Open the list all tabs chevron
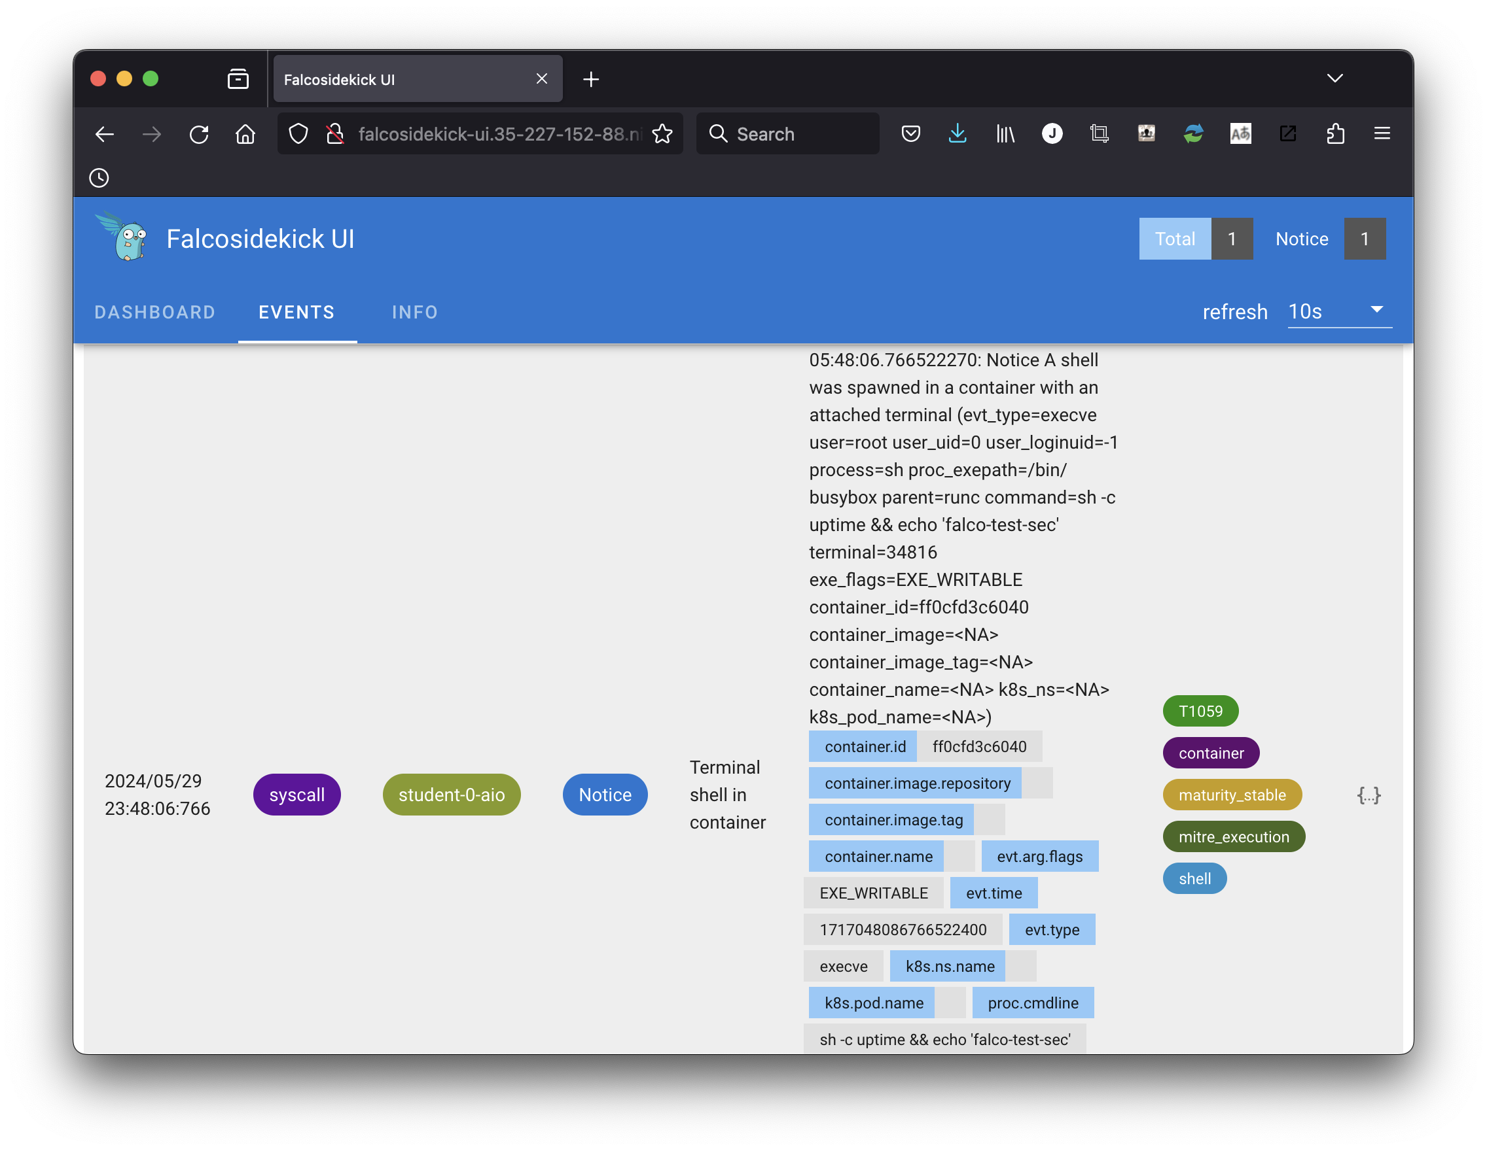 tap(1335, 78)
